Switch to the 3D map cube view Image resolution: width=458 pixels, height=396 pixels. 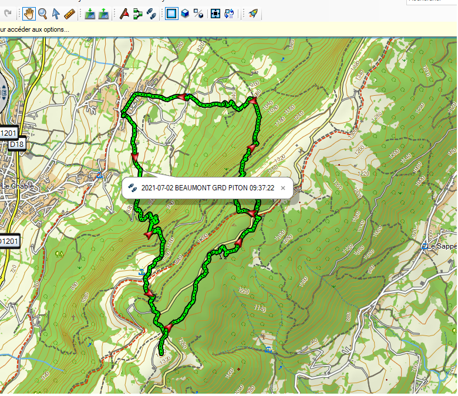tap(185, 13)
